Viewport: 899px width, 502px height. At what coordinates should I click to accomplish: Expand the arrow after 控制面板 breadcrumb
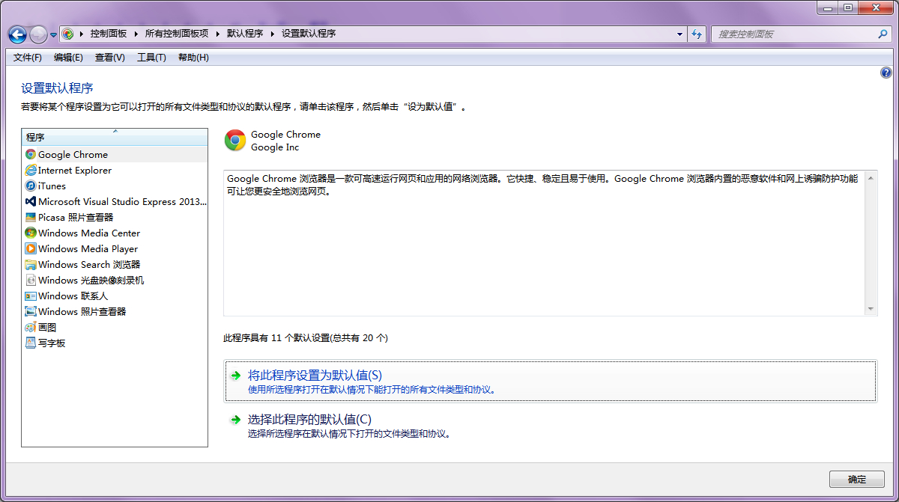tap(136, 34)
